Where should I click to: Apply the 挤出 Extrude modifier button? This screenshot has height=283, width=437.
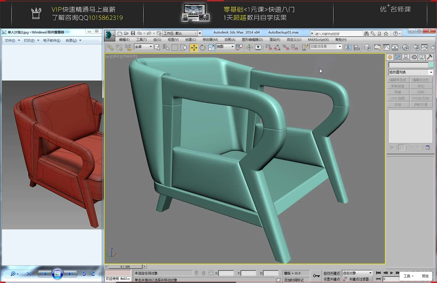pos(421,86)
